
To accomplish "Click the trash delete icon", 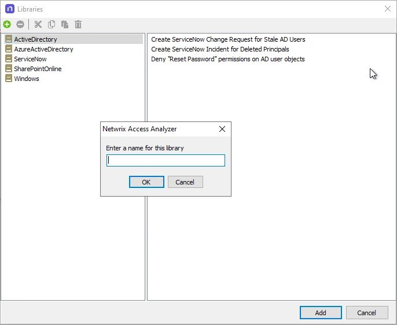I will (x=78, y=24).
